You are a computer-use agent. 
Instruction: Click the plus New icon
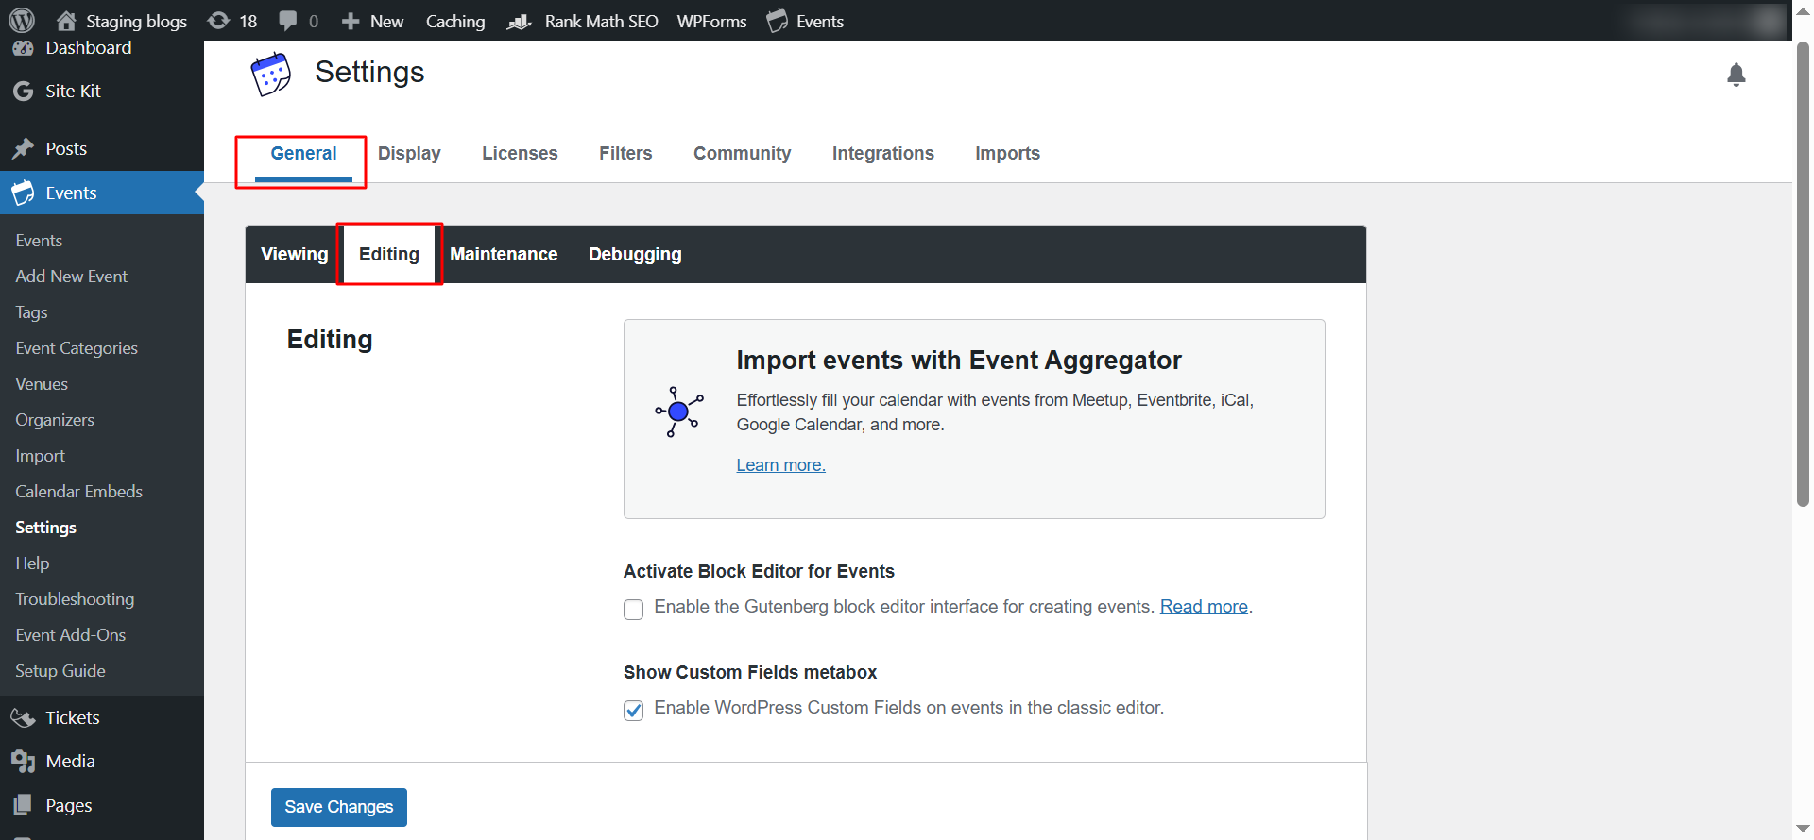click(x=351, y=21)
